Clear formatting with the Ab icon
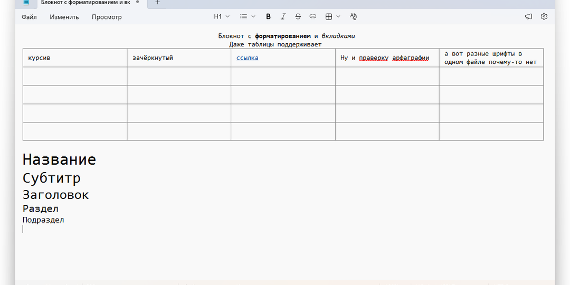This screenshot has width=570, height=285. (353, 16)
